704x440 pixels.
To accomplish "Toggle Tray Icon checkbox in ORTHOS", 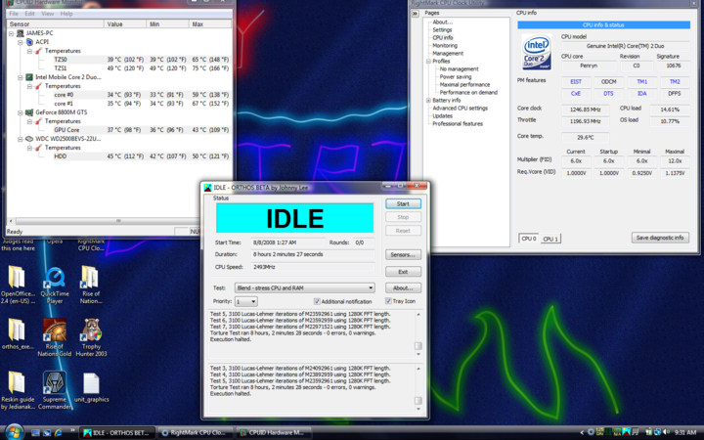I will click(x=388, y=301).
